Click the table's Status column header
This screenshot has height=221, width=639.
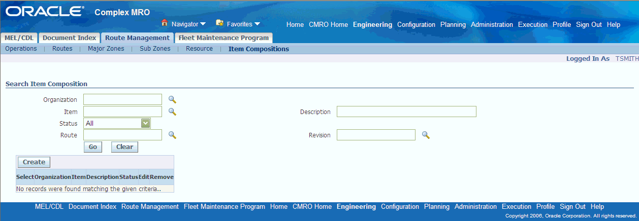tap(129, 177)
